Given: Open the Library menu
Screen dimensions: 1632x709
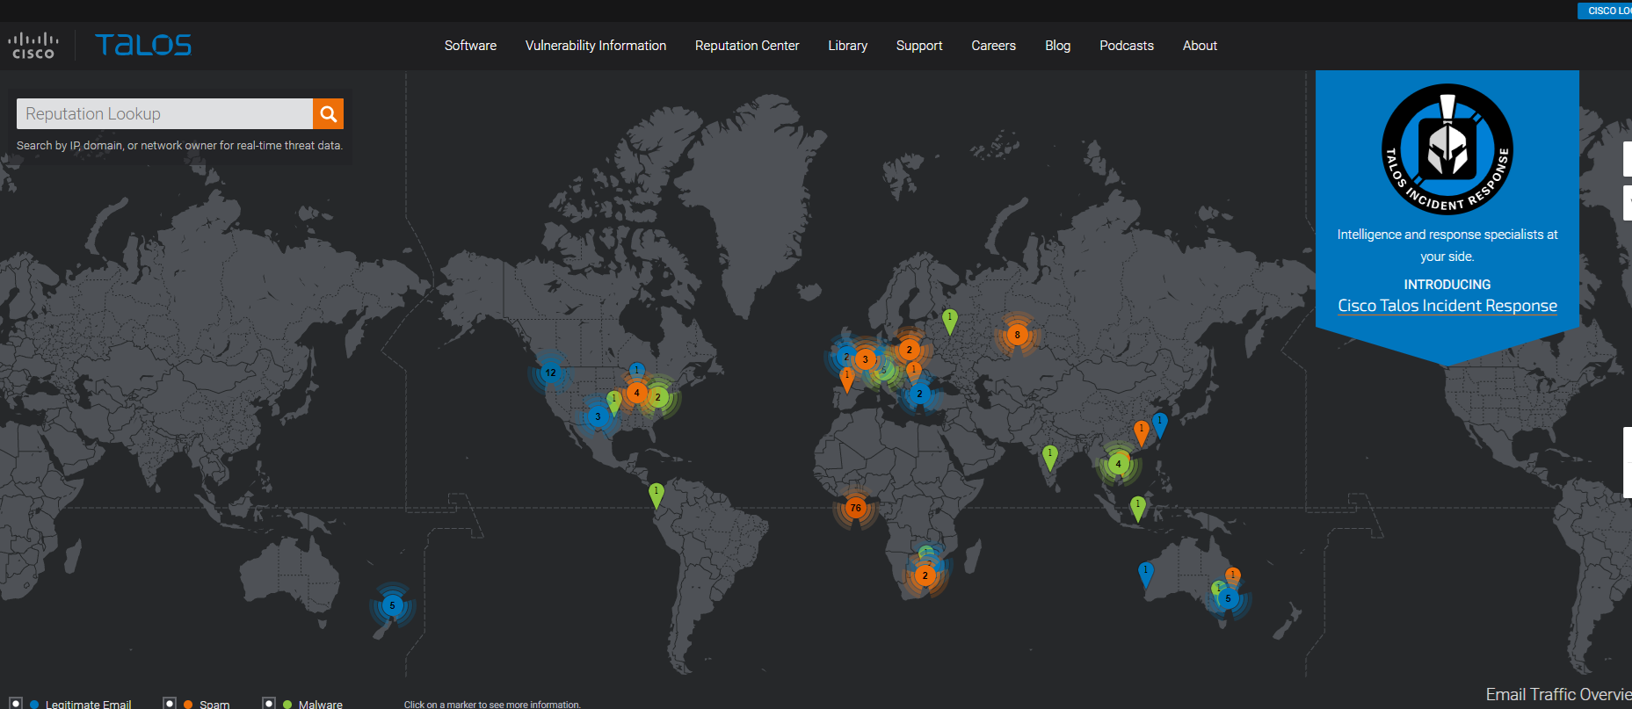Looking at the screenshot, I should click(x=847, y=46).
